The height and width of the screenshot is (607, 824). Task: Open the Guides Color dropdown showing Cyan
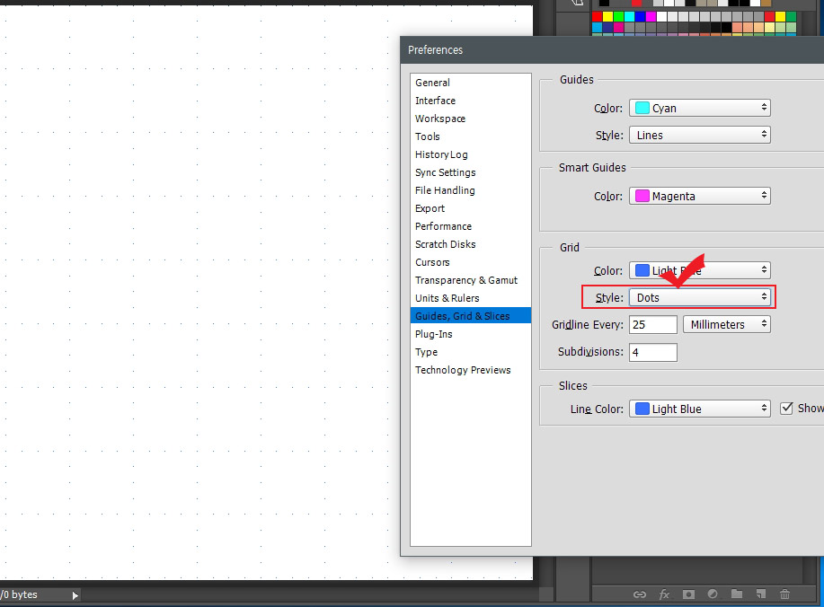click(x=699, y=108)
